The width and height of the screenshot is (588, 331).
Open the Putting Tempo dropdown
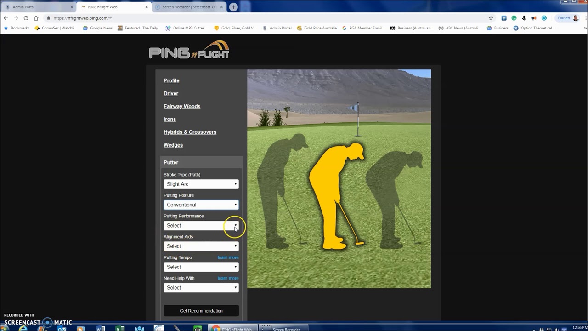click(201, 267)
